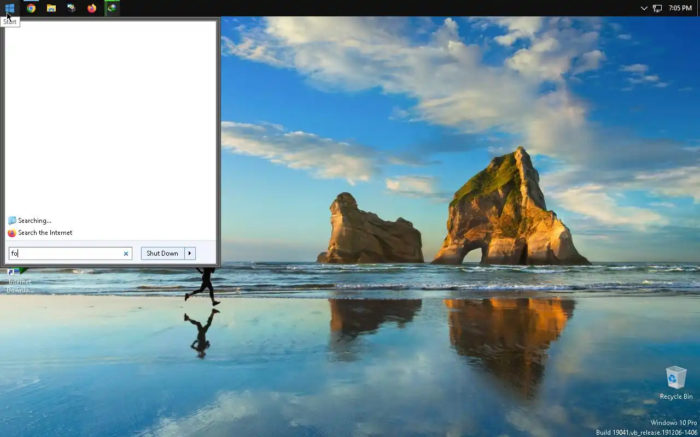This screenshot has width=700, height=437.
Task: Click the Shut Down button
Action: (162, 253)
